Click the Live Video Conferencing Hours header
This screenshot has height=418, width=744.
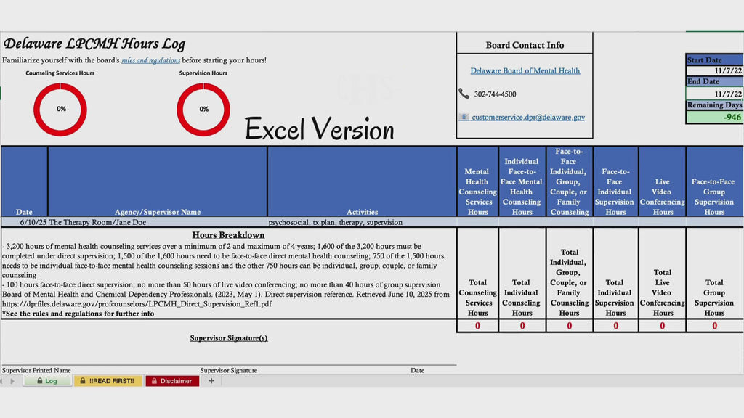tap(663, 181)
